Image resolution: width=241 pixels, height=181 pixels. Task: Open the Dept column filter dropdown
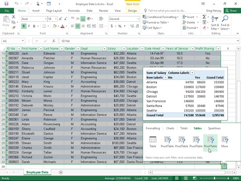click(104, 49)
